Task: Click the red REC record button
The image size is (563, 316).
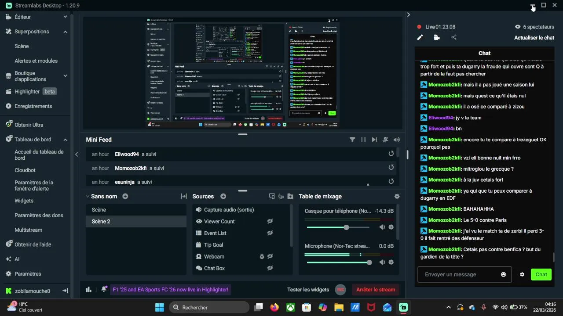Action: (x=340, y=289)
